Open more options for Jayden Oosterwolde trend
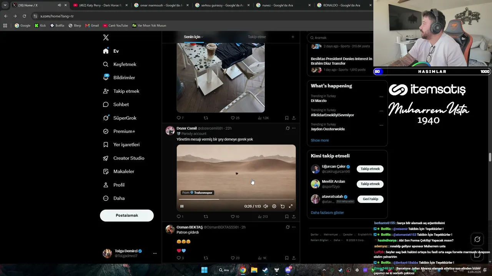The image size is (492, 276). 381,125
